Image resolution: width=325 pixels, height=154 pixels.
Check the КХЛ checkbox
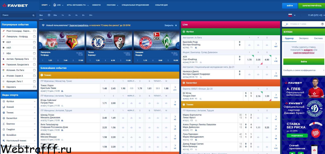pyautogui.click(x=34, y=42)
